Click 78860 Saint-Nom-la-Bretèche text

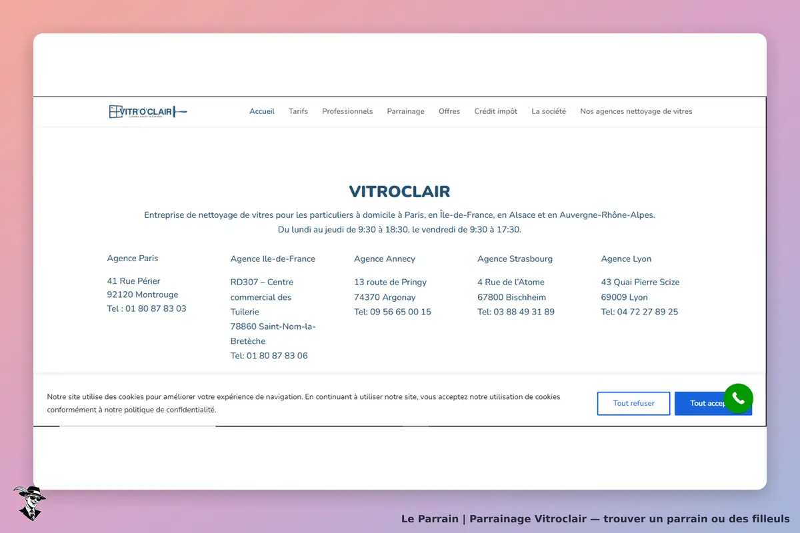point(273,334)
